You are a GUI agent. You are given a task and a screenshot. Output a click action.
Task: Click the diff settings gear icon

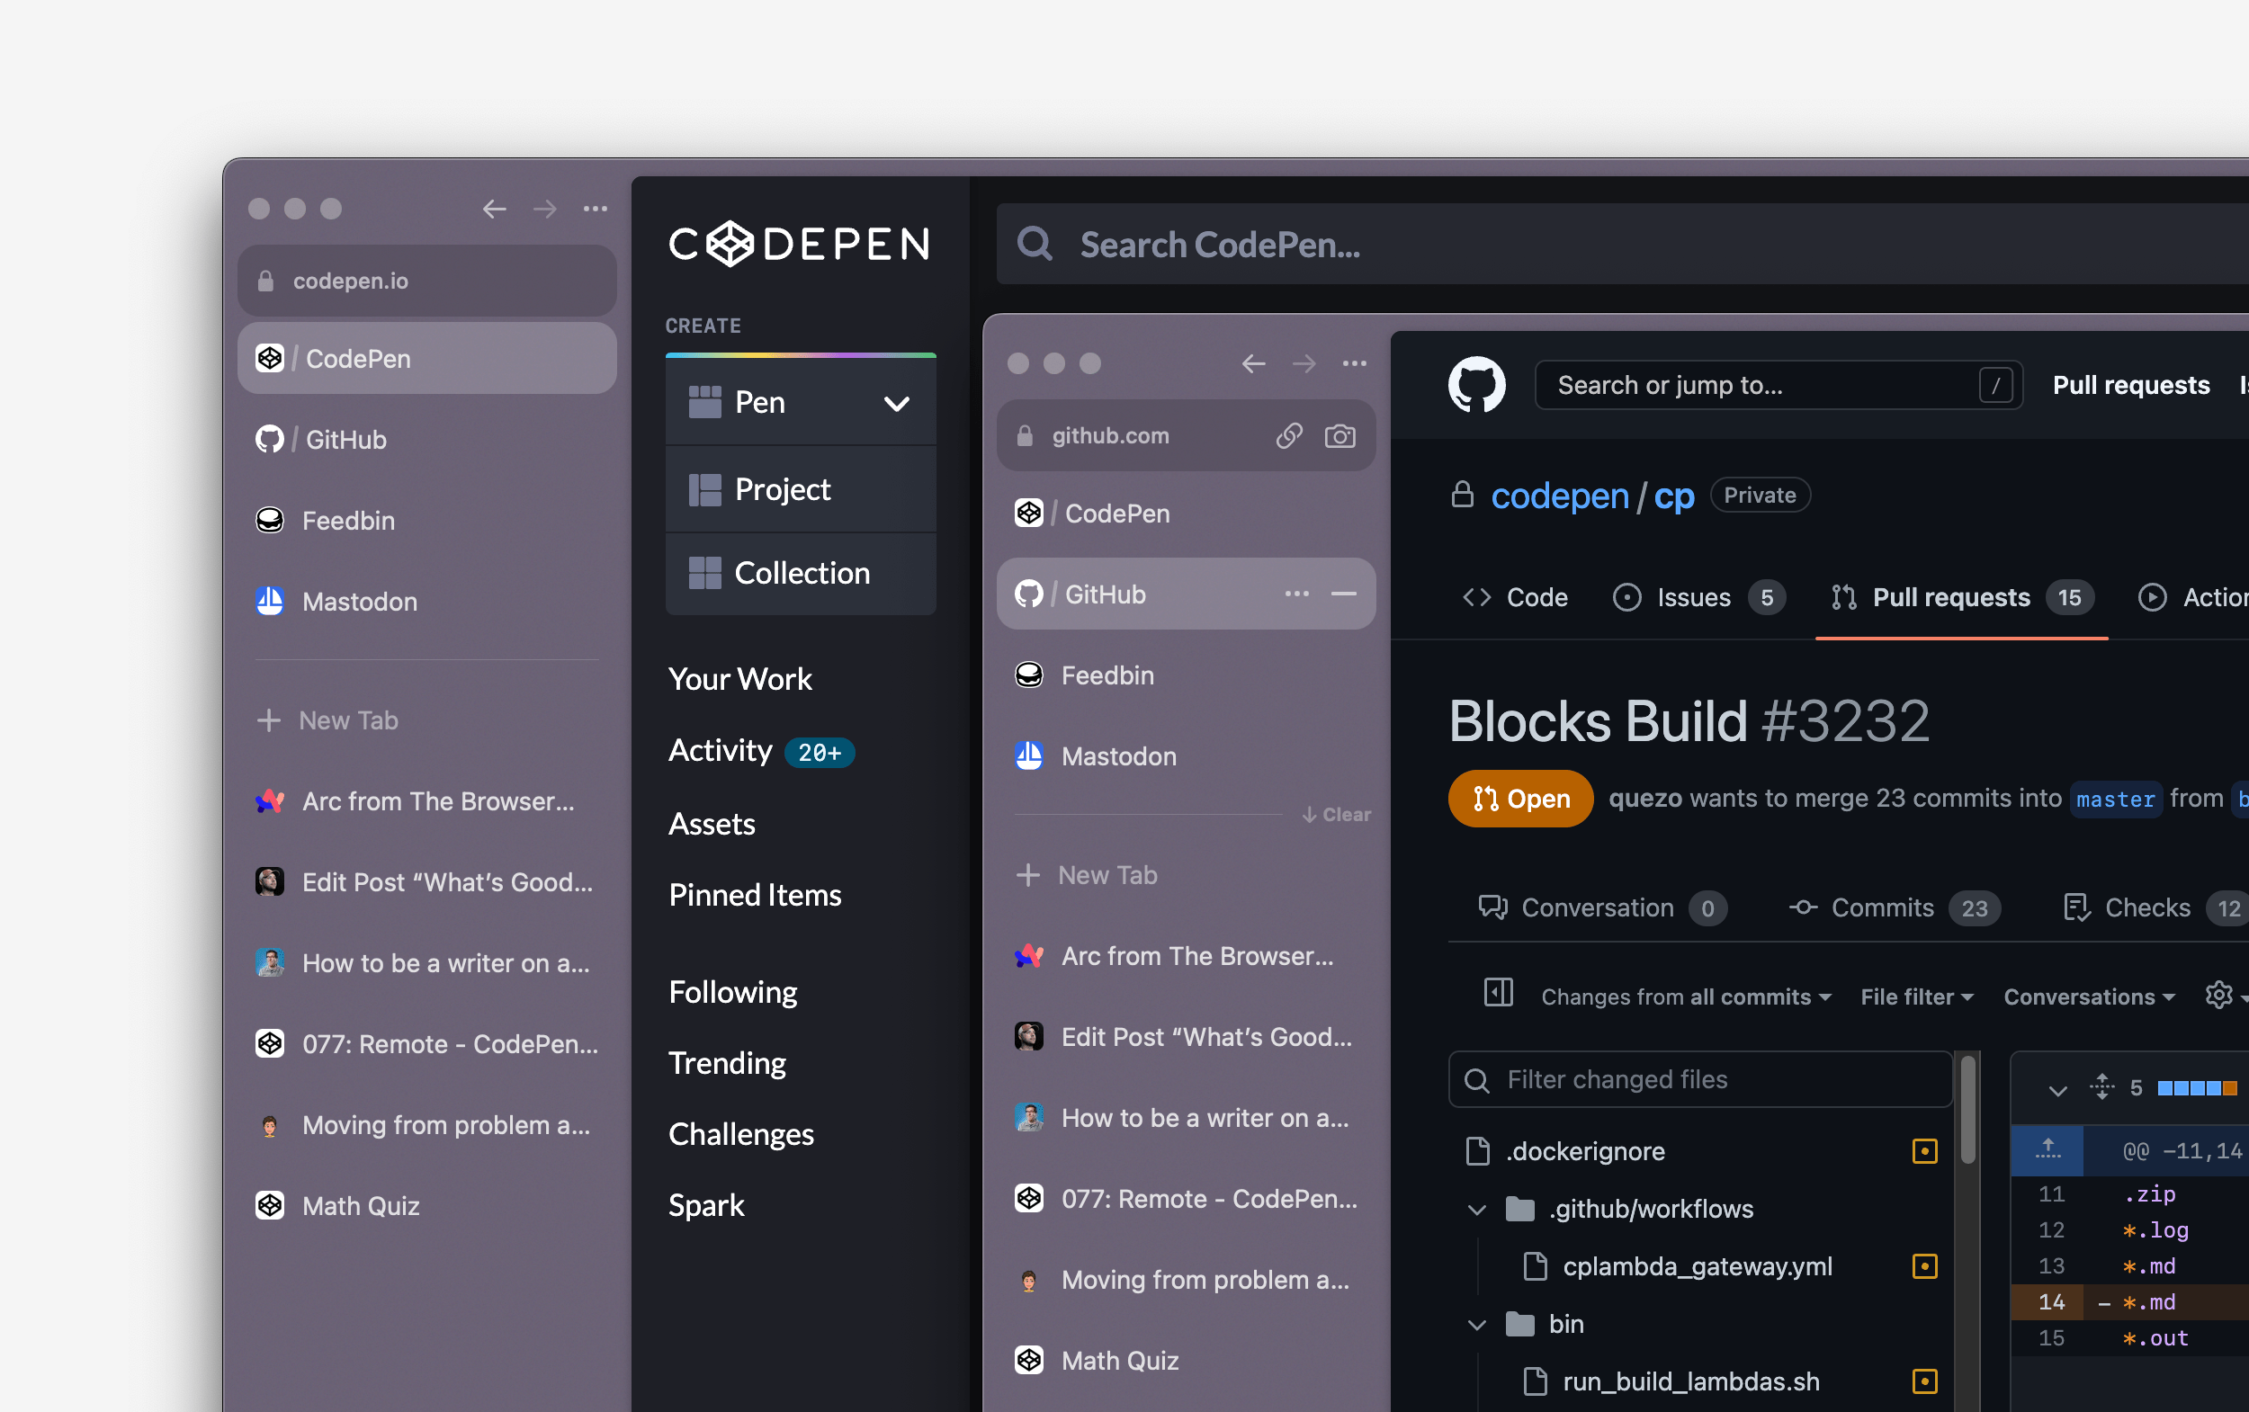(2218, 996)
